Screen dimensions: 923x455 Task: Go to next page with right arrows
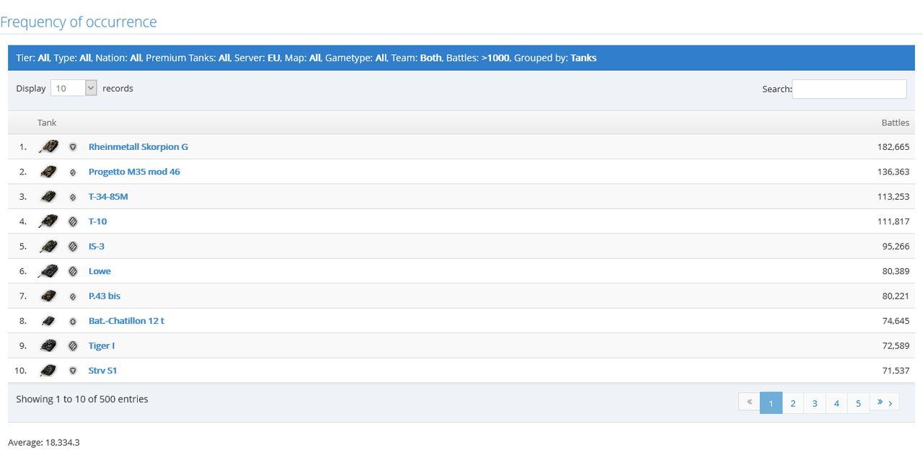885,402
